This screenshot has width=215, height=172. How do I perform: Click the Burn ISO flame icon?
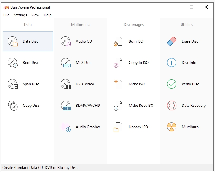click(x=118, y=41)
